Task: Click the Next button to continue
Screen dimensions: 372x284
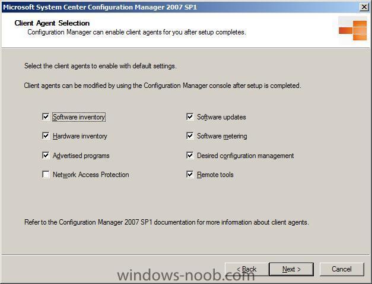Action: pos(291,269)
